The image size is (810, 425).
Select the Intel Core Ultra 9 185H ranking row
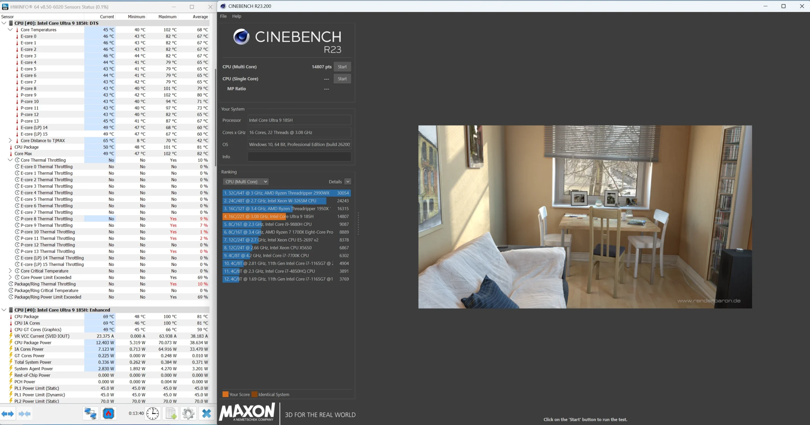[287, 216]
